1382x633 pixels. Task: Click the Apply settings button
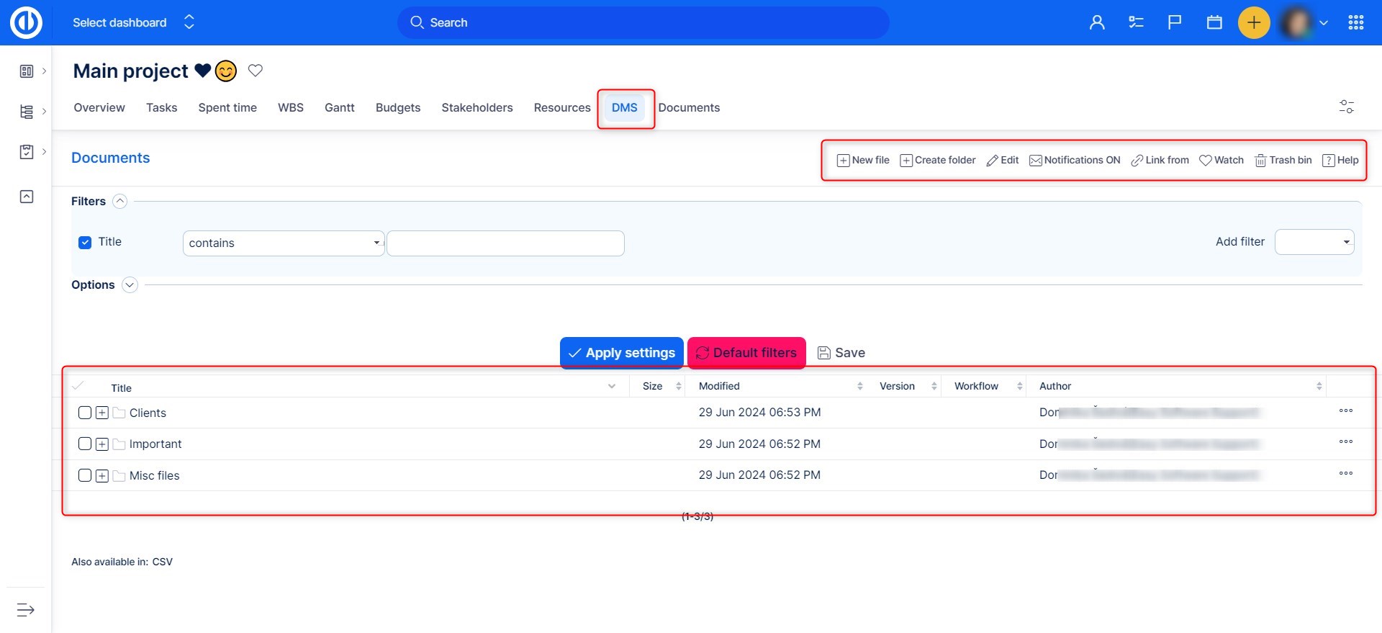click(622, 353)
